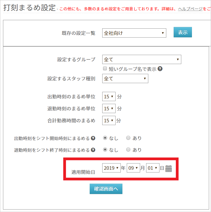The width and height of the screenshot is (211, 212).
Task: Open 出勤時刻のまるめ単位 minutes dropdown
Action: (109, 96)
